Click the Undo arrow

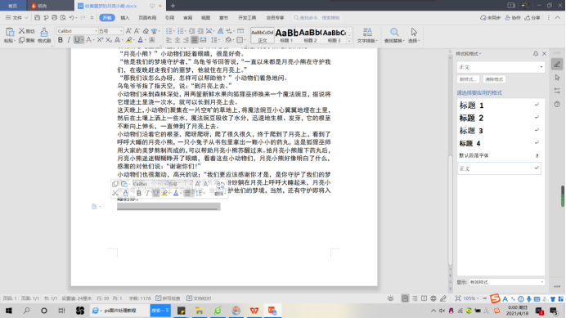coord(72,17)
